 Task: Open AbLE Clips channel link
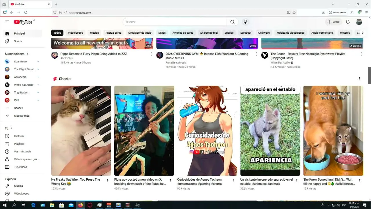[x=67, y=58]
